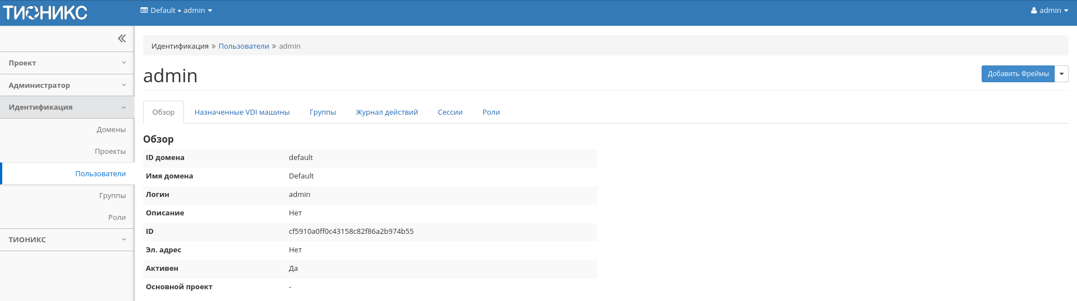This screenshot has height=301, width=1077.
Task: Open Группы in the sidebar
Action: (112, 196)
